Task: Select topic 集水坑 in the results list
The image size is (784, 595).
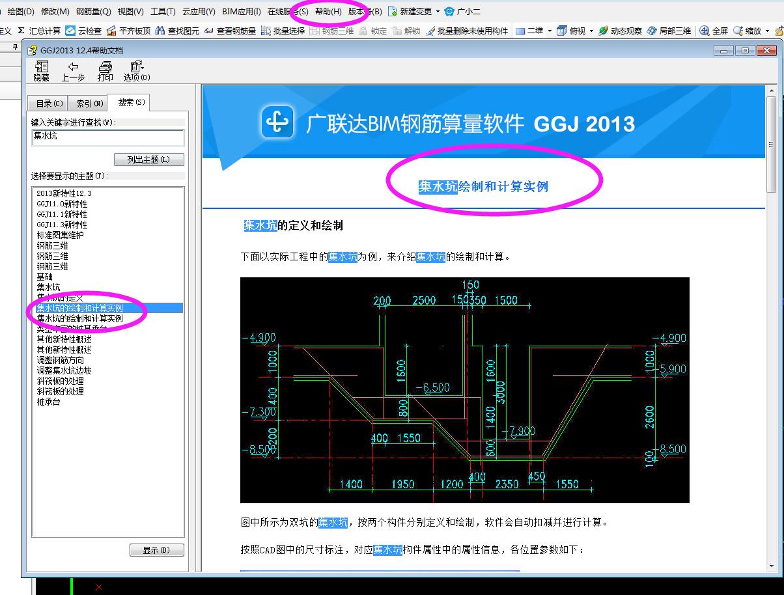Action: [48, 287]
